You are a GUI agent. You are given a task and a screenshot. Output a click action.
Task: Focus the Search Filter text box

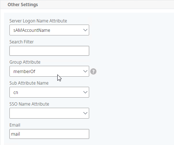pyautogui.click(x=49, y=51)
